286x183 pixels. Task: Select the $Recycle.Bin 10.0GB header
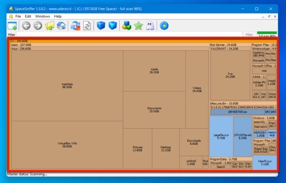coord(243,103)
